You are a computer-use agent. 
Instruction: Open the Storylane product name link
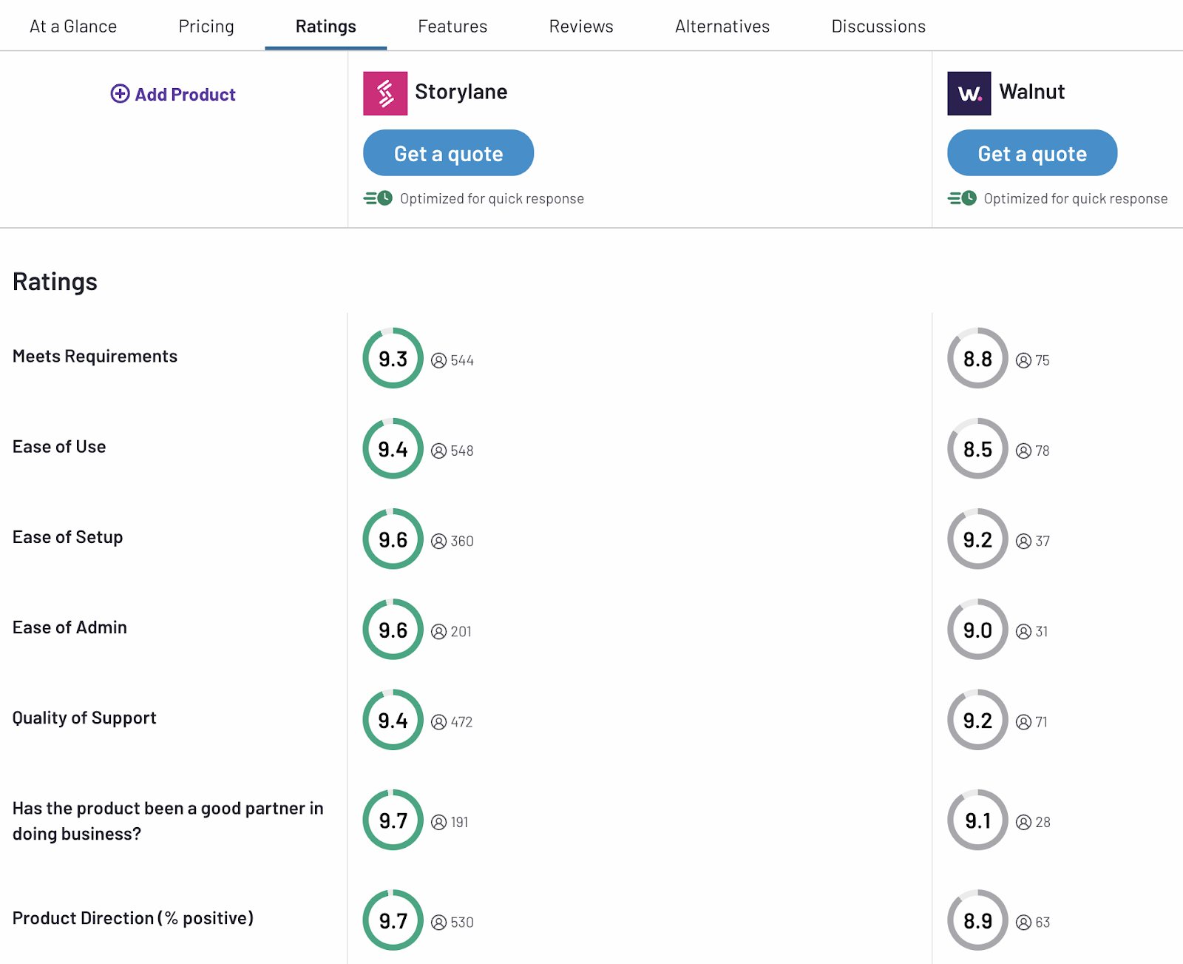[x=461, y=92]
